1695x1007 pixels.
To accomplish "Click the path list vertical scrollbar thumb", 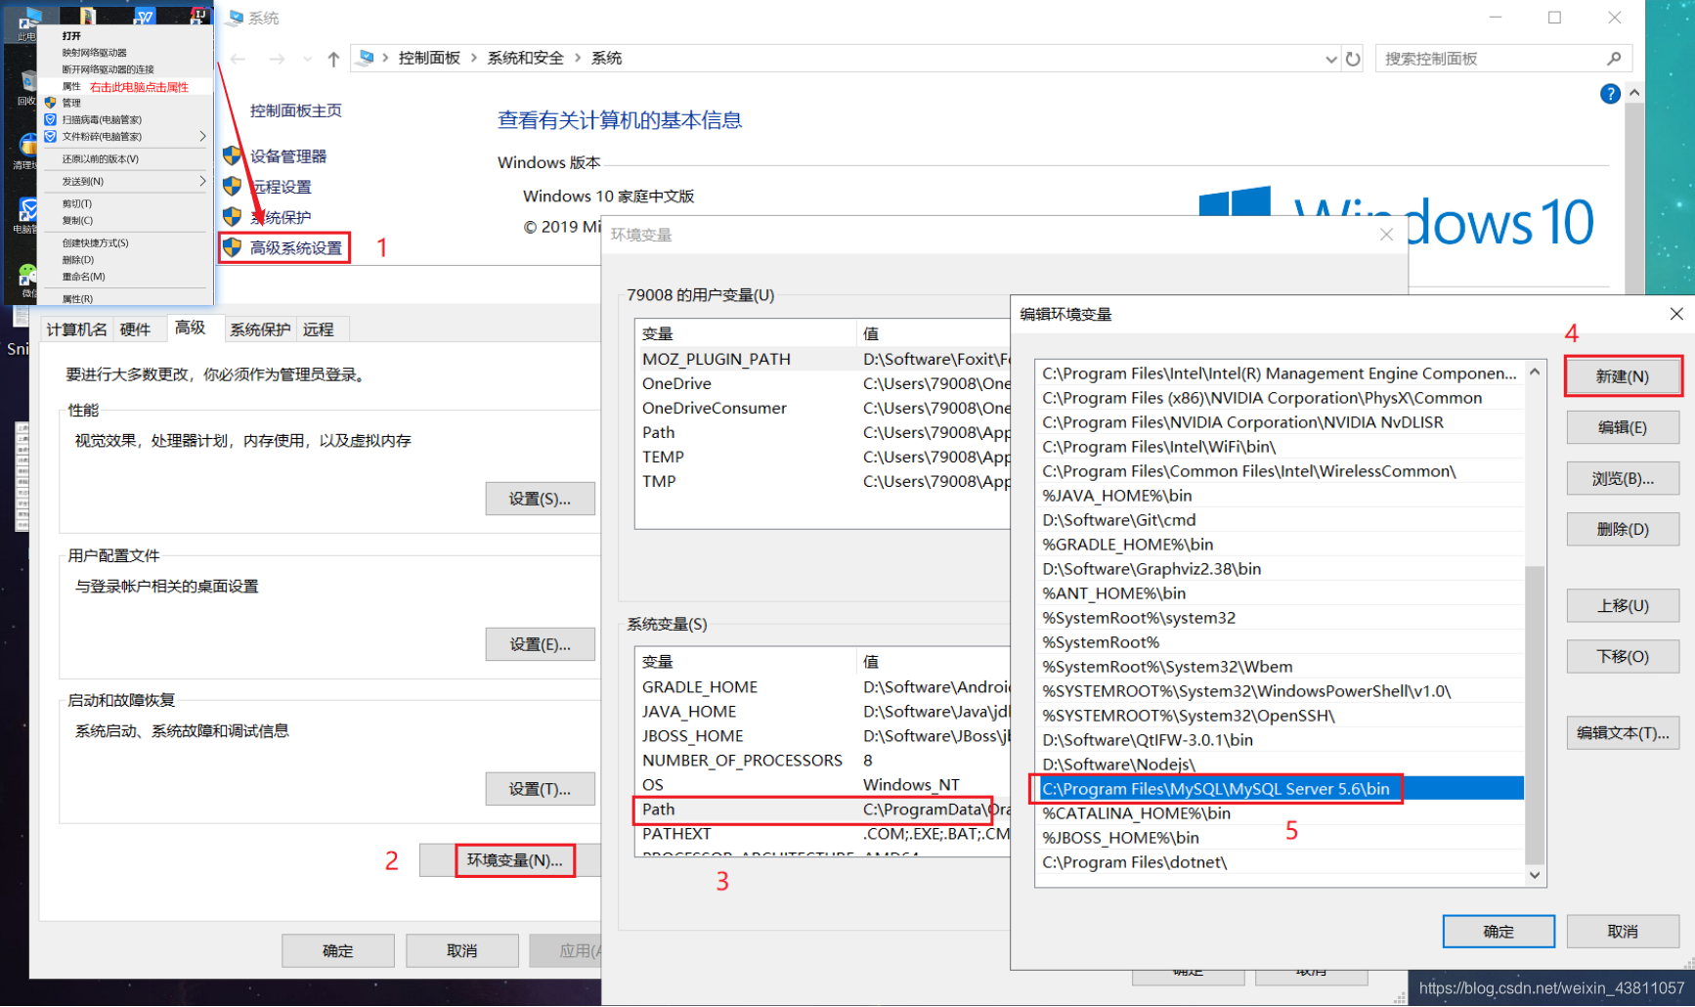I will coord(1535,715).
